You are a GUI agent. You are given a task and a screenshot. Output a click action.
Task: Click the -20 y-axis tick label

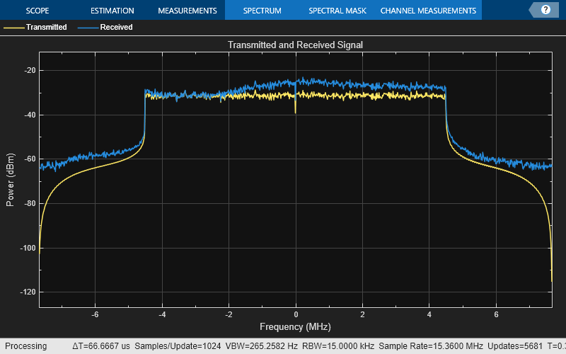coord(30,70)
